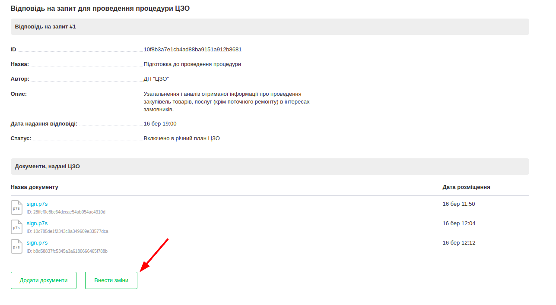Click the author value ДП "ЦЗО"
Screen dimensions: 556x305
click(156, 79)
